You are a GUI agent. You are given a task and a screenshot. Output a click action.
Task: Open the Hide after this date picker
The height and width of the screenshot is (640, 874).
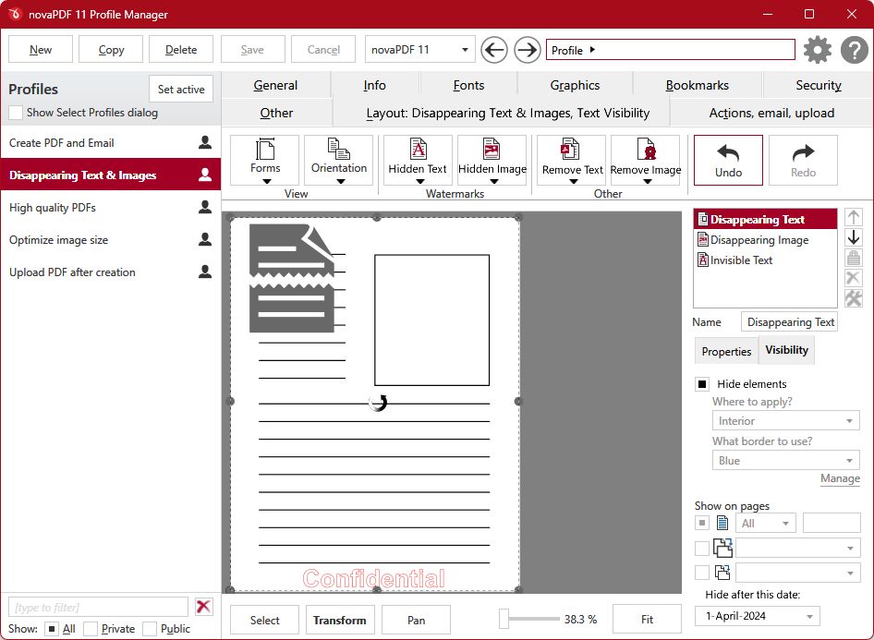tap(757, 616)
